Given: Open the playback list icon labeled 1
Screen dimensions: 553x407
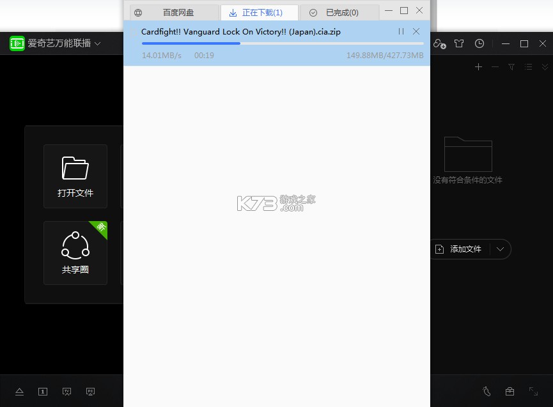Looking at the screenshot, I should tap(43, 391).
